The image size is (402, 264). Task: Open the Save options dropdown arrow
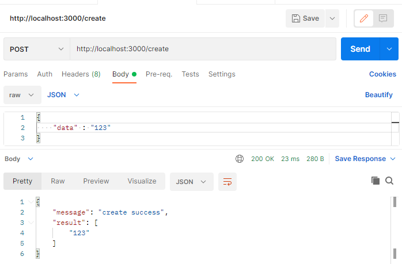[x=332, y=18]
